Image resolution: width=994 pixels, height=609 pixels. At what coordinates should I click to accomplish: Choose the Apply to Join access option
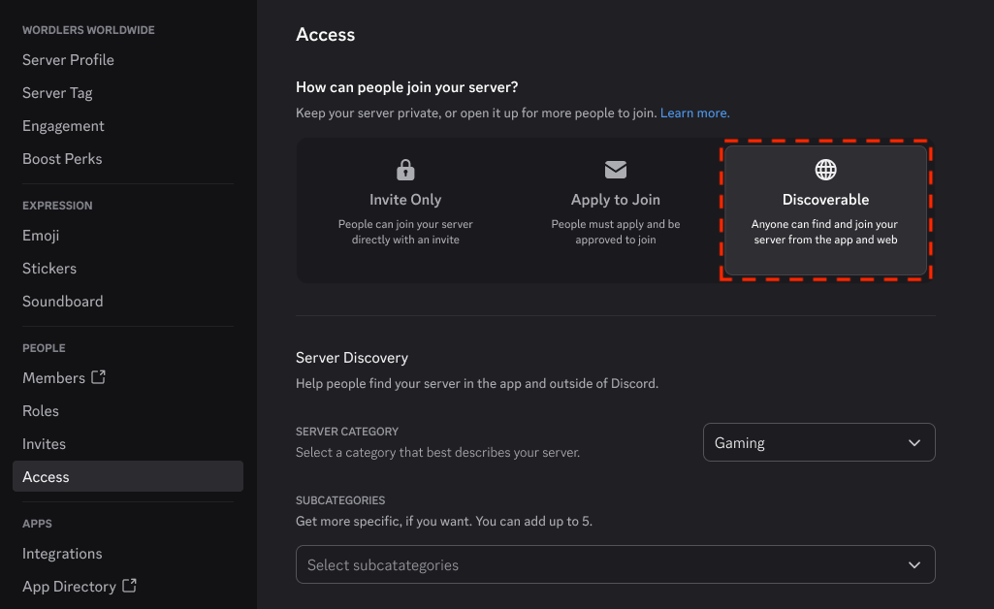[x=616, y=210]
